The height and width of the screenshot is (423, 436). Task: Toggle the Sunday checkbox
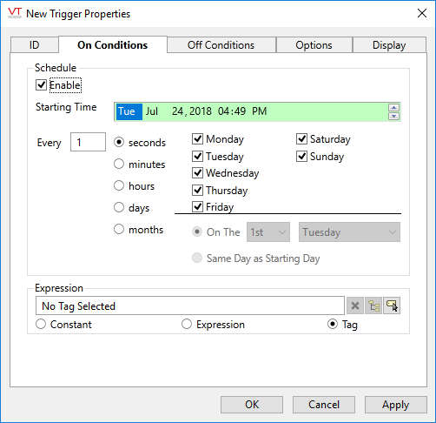[301, 156]
